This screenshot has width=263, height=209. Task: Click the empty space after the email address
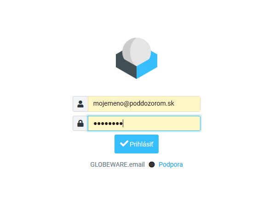click(187, 104)
